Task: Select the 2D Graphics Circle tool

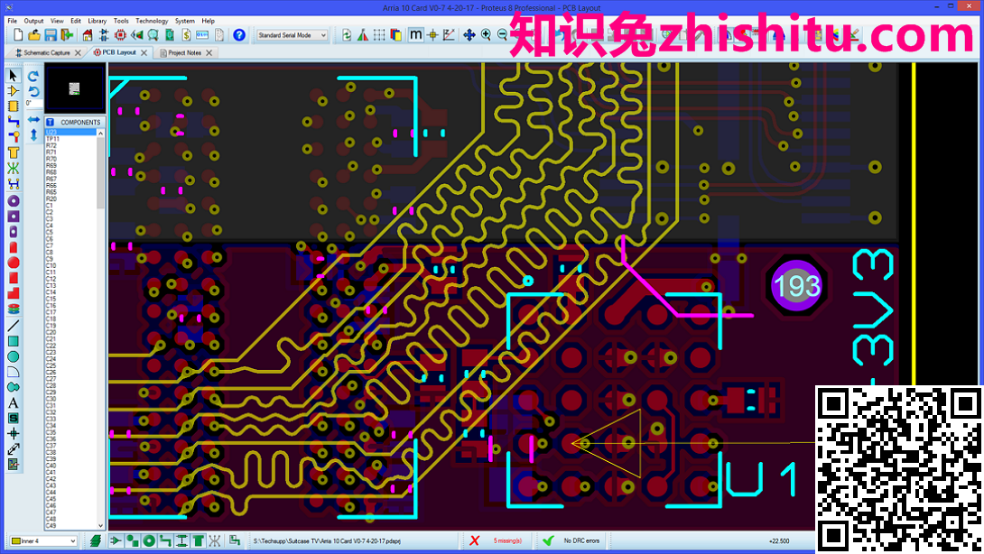Action: tap(13, 356)
